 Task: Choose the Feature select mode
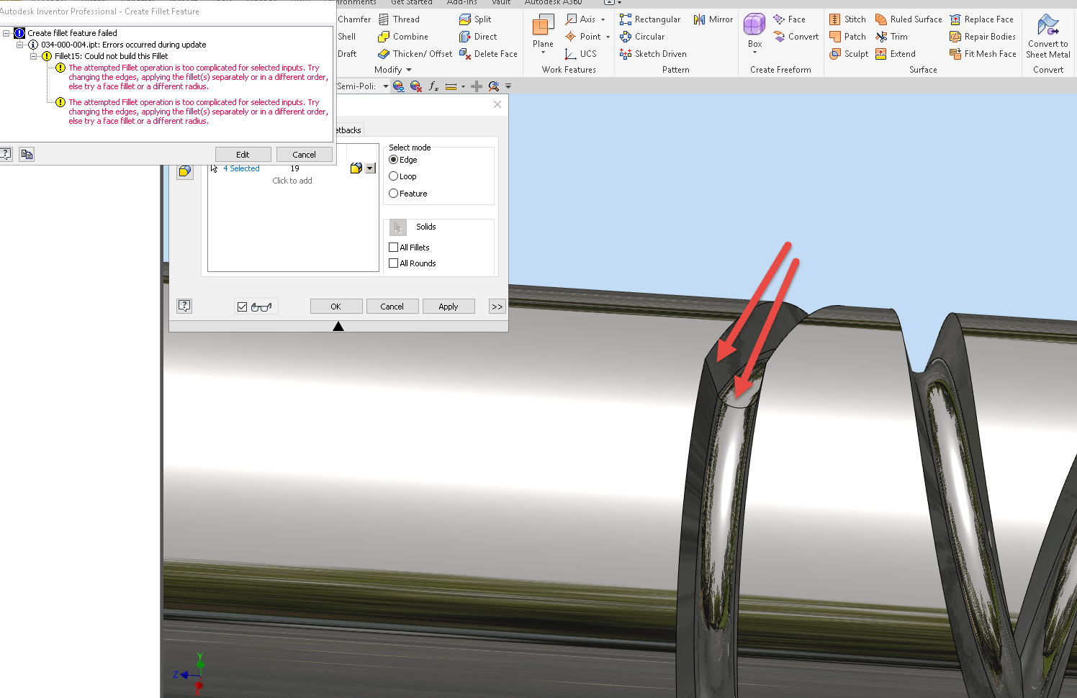click(x=394, y=194)
